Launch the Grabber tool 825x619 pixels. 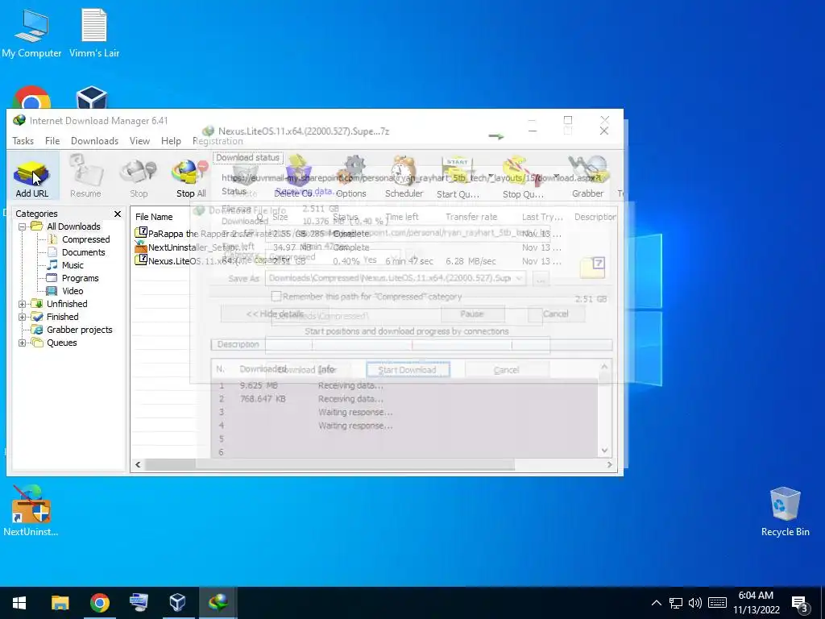click(587, 177)
